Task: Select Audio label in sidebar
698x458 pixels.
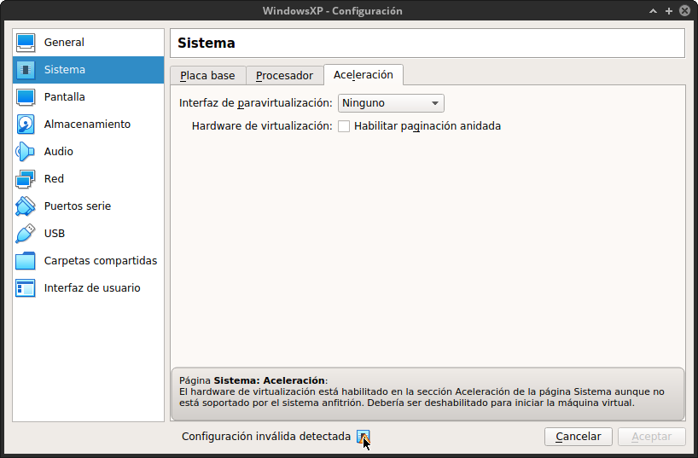Action: 58,152
